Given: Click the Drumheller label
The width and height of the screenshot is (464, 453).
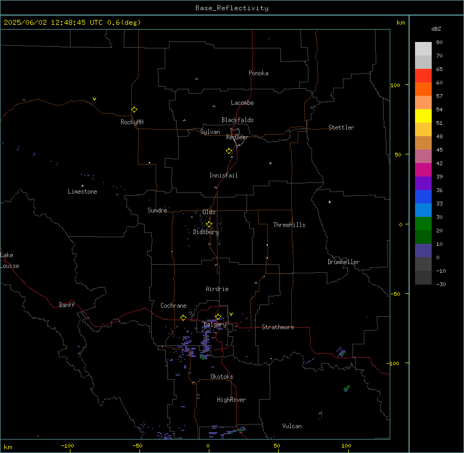Looking at the screenshot, I should (343, 262).
